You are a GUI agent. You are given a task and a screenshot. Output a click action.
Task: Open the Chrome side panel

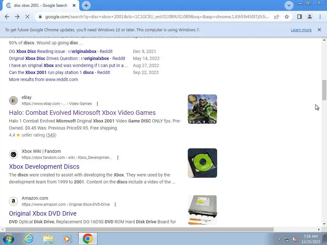(x=300, y=17)
